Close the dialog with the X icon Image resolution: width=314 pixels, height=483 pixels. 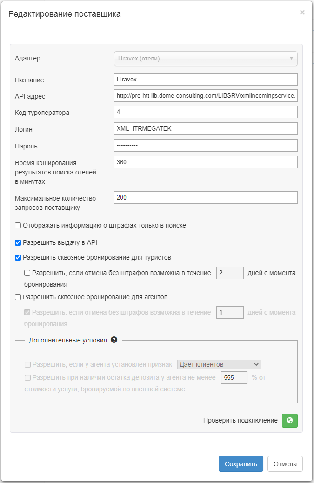point(302,13)
